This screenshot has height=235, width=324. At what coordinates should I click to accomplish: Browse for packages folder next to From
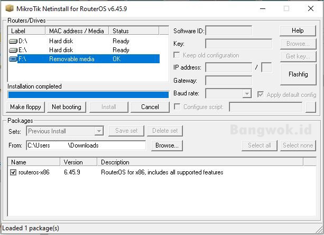click(167, 145)
